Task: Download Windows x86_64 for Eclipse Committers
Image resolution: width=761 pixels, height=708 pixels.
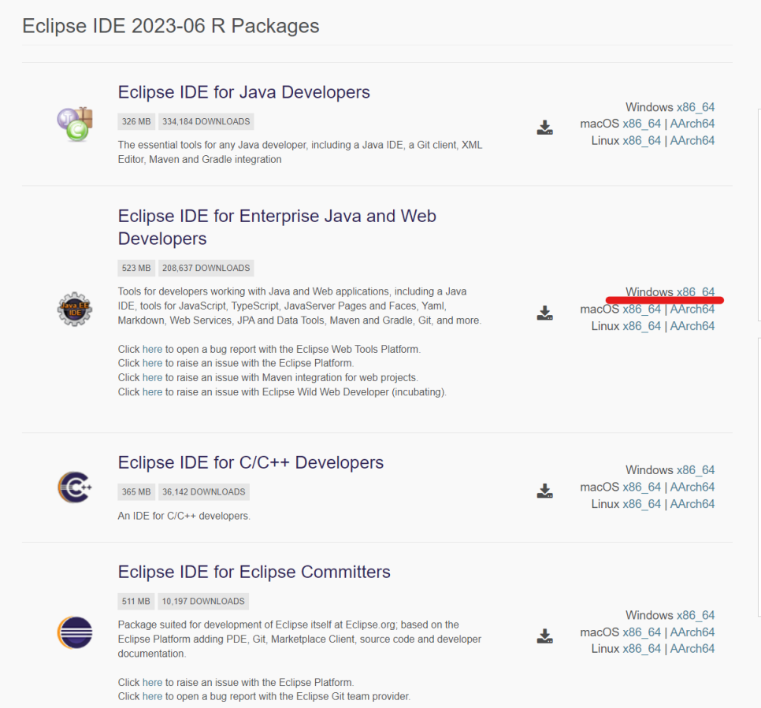Action: [x=696, y=615]
